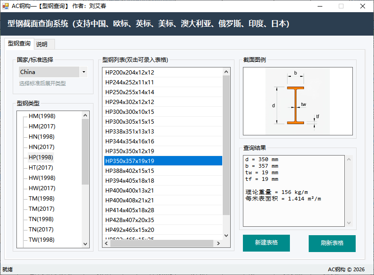Viewport: 374px width, 275px height.
Task: Select TN(1998) in the type tree
Action: coord(41,219)
